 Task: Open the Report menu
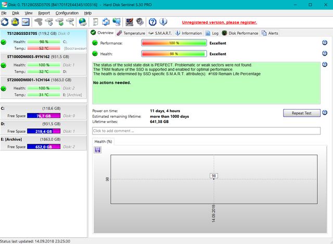point(44,13)
